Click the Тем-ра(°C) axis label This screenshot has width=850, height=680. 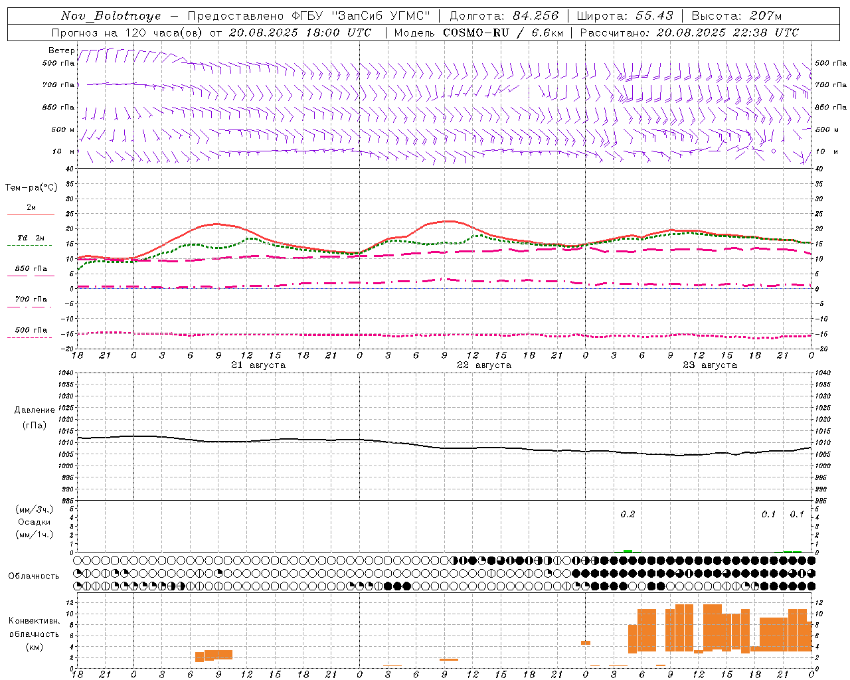click(x=31, y=188)
